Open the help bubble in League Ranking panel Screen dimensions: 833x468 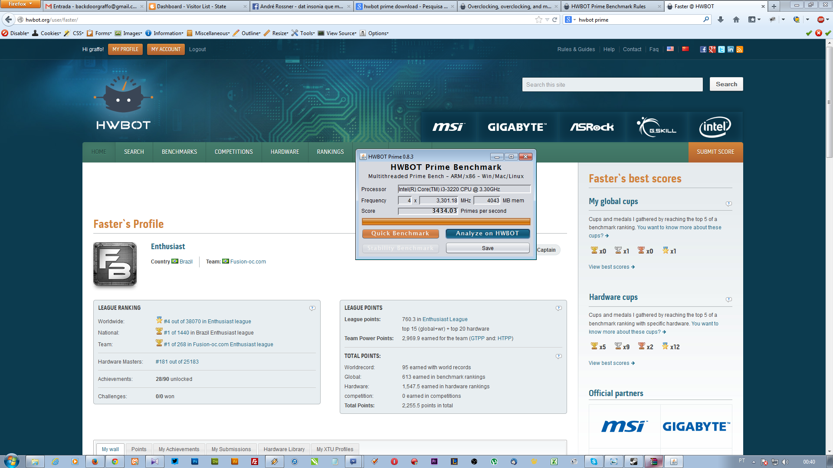312,308
